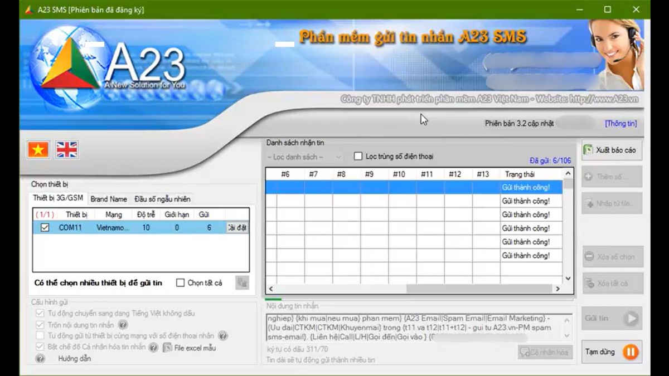Toggle Tự động chuyển sang dạng Tiếng Việt không dấu
The height and width of the screenshot is (376, 669).
point(40,313)
